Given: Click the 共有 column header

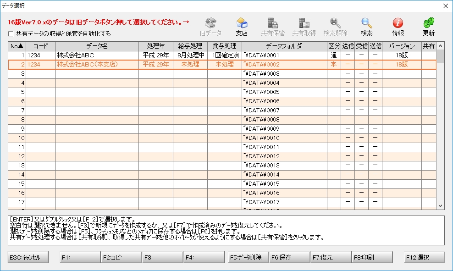Looking at the screenshot, I should pos(429,46).
